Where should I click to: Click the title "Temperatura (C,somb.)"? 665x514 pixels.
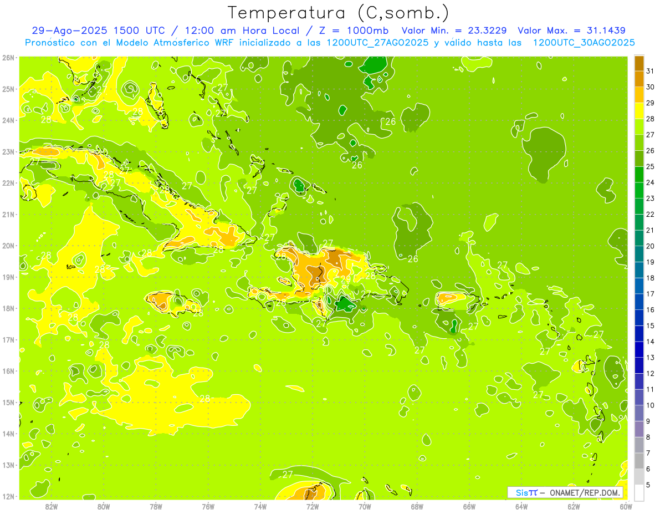(338, 13)
